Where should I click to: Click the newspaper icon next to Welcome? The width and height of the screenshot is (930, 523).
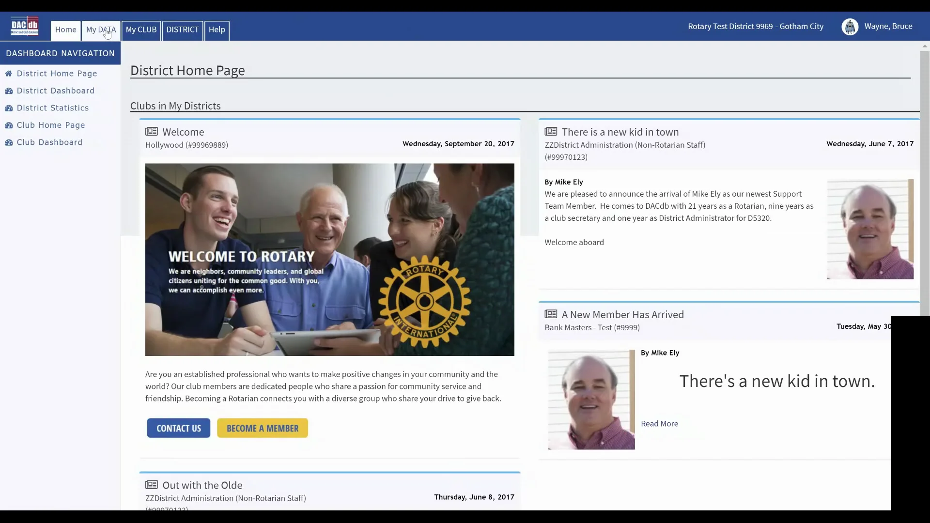[152, 132]
